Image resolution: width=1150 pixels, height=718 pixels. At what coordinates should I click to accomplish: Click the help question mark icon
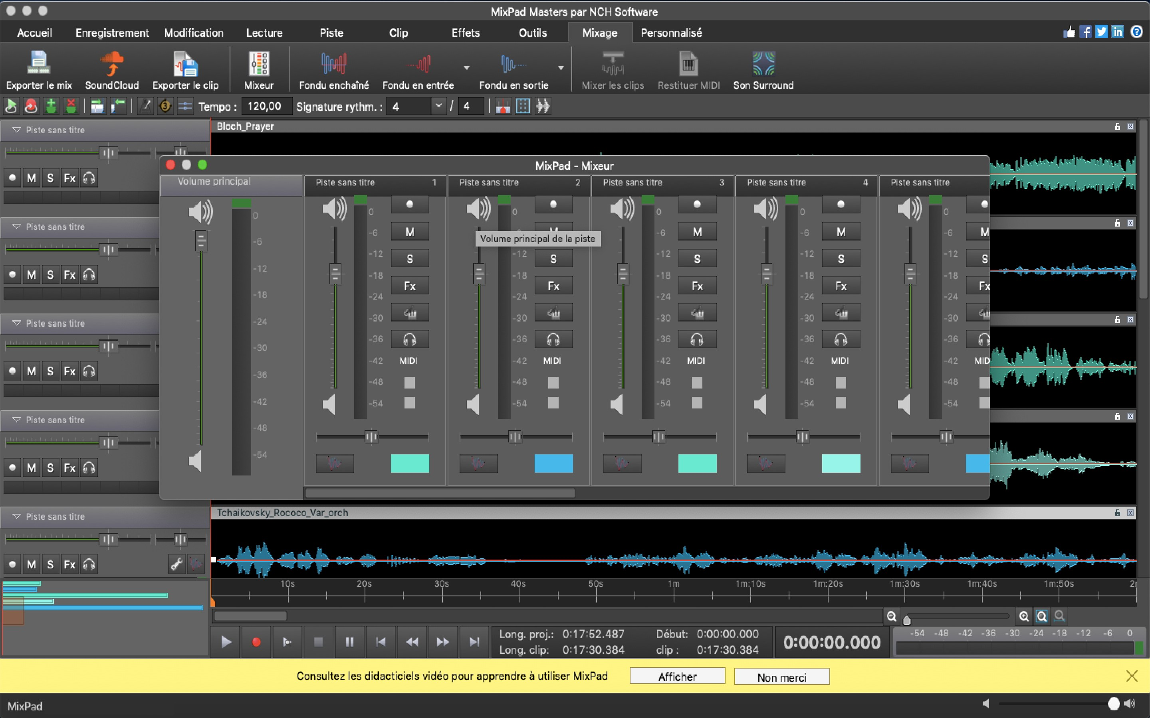(x=1136, y=32)
